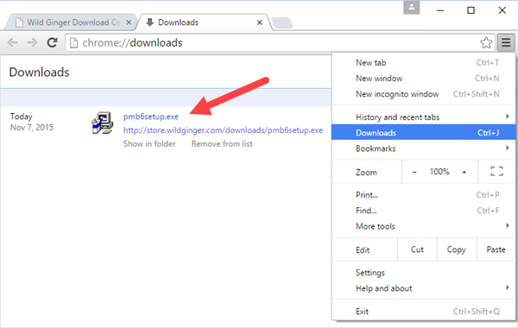Open a New incognito window
518x328 pixels.
pos(424,94)
